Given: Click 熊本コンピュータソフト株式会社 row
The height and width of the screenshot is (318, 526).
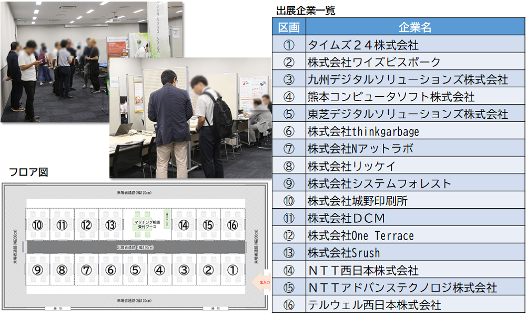Looking at the screenshot, I should pyautogui.click(x=391, y=97).
